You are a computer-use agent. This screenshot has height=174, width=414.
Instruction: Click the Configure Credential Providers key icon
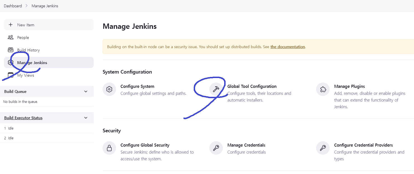tap(323, 148)
